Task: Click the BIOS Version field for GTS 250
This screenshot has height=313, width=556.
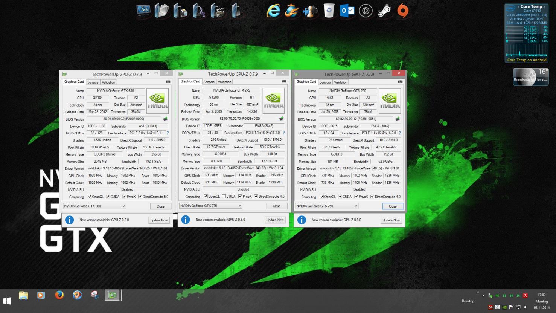Action: tap(356, 119)
